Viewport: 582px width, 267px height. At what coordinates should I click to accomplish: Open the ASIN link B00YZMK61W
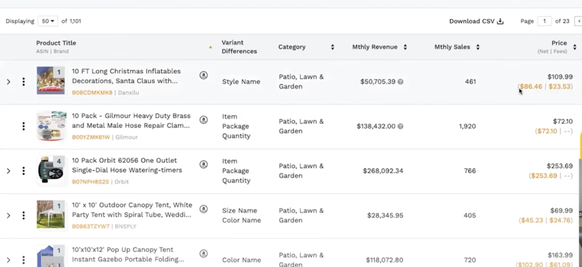[91, 137]
